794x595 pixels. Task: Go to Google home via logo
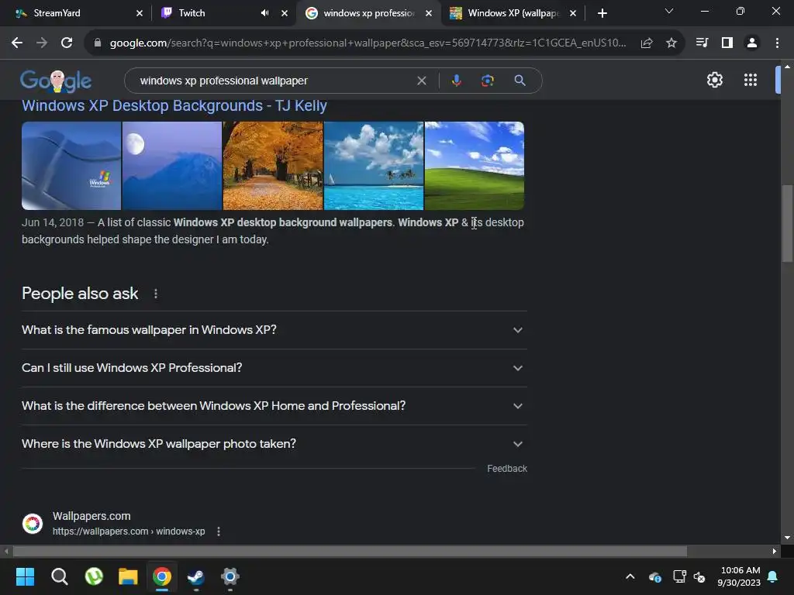tap(56, 81)
